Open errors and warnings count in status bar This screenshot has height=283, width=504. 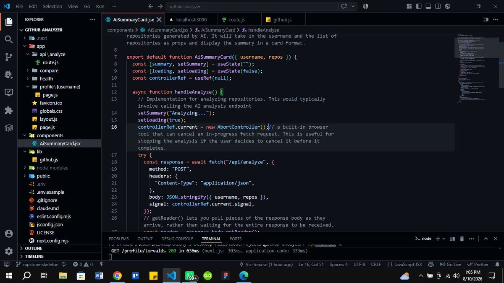coord(83,265)
